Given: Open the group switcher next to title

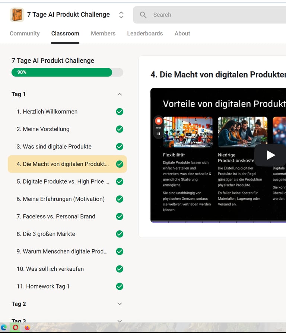Looking at the screenshot, I should 121,15.
